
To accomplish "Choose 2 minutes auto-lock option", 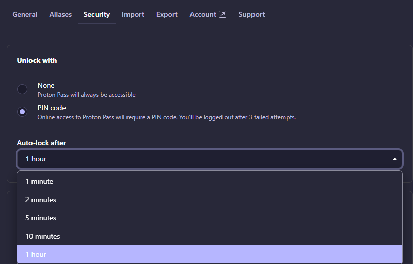I will point(41,200).
